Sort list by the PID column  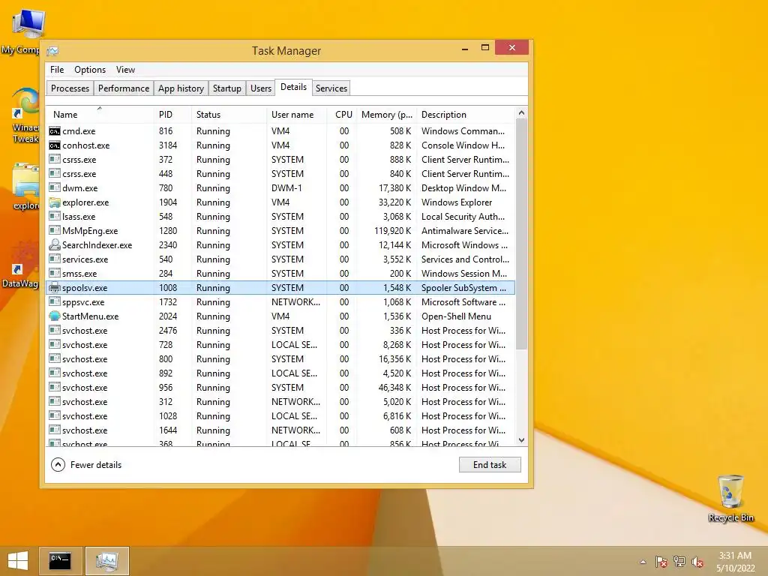[172, 114]
